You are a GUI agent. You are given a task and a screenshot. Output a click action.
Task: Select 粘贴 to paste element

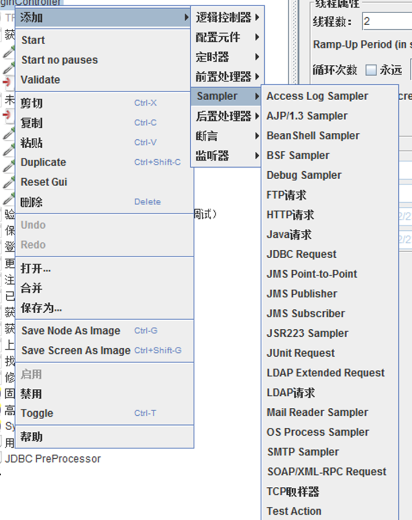(x=104, y=143)
